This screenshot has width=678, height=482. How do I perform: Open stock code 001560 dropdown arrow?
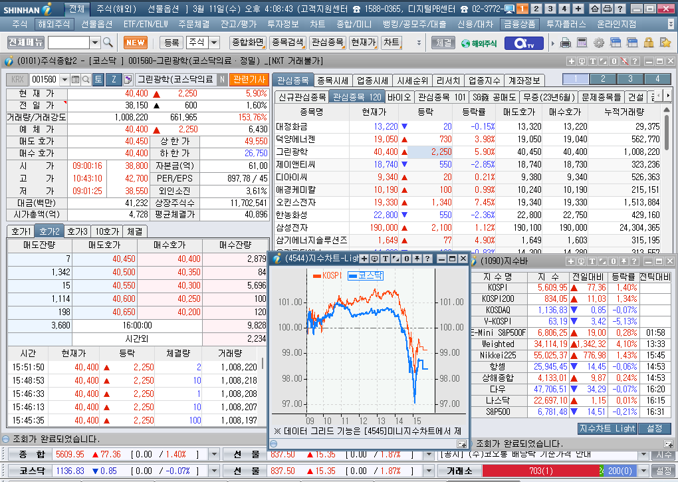(65, 80)
